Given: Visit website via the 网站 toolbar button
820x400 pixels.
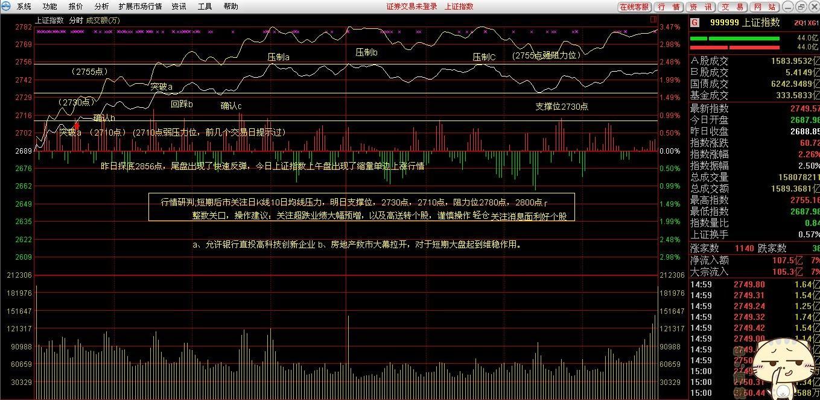Looking at the screenshot, I should 764,7.
